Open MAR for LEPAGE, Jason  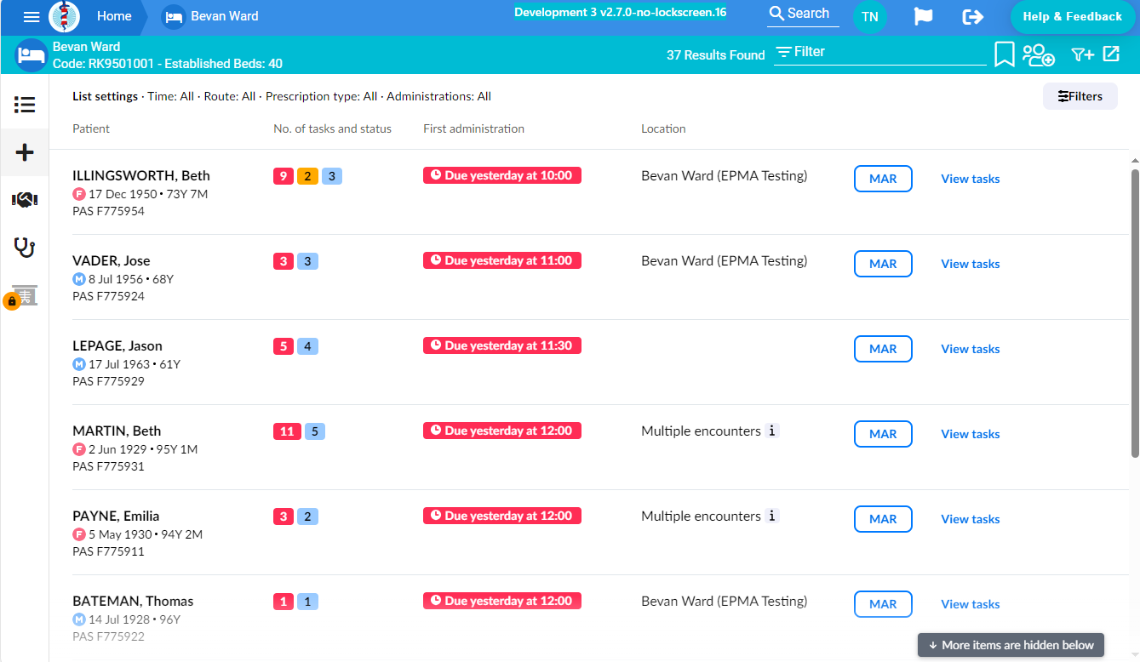(x=883, y=349)
